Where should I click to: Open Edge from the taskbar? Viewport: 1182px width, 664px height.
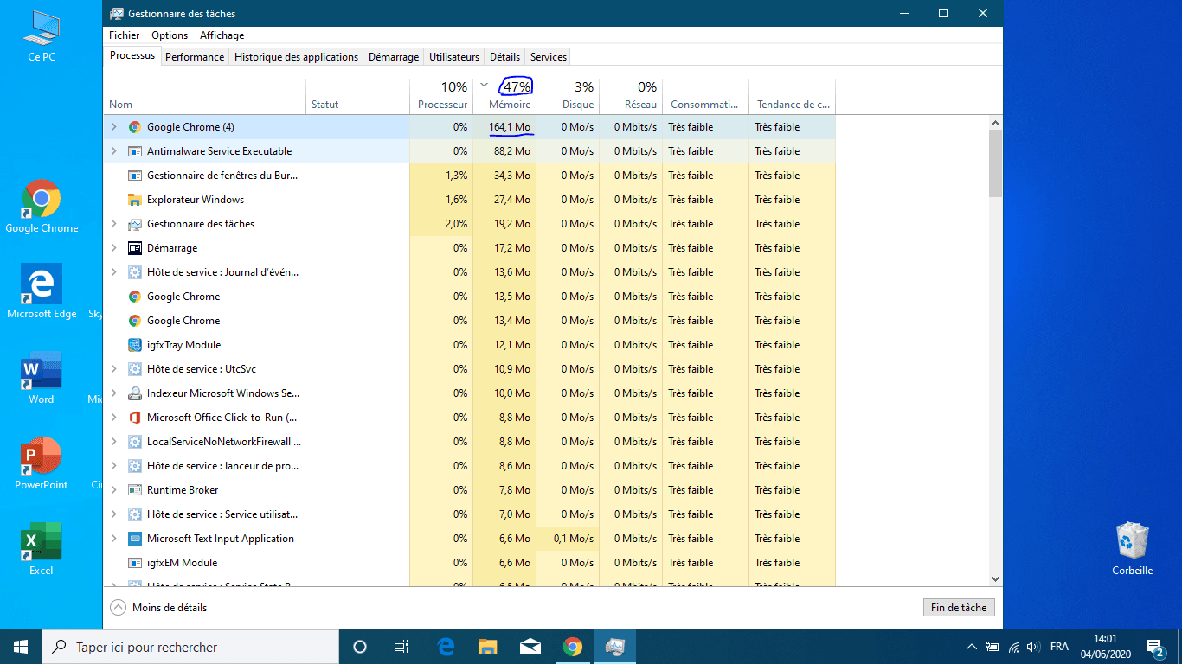point(446,647)
